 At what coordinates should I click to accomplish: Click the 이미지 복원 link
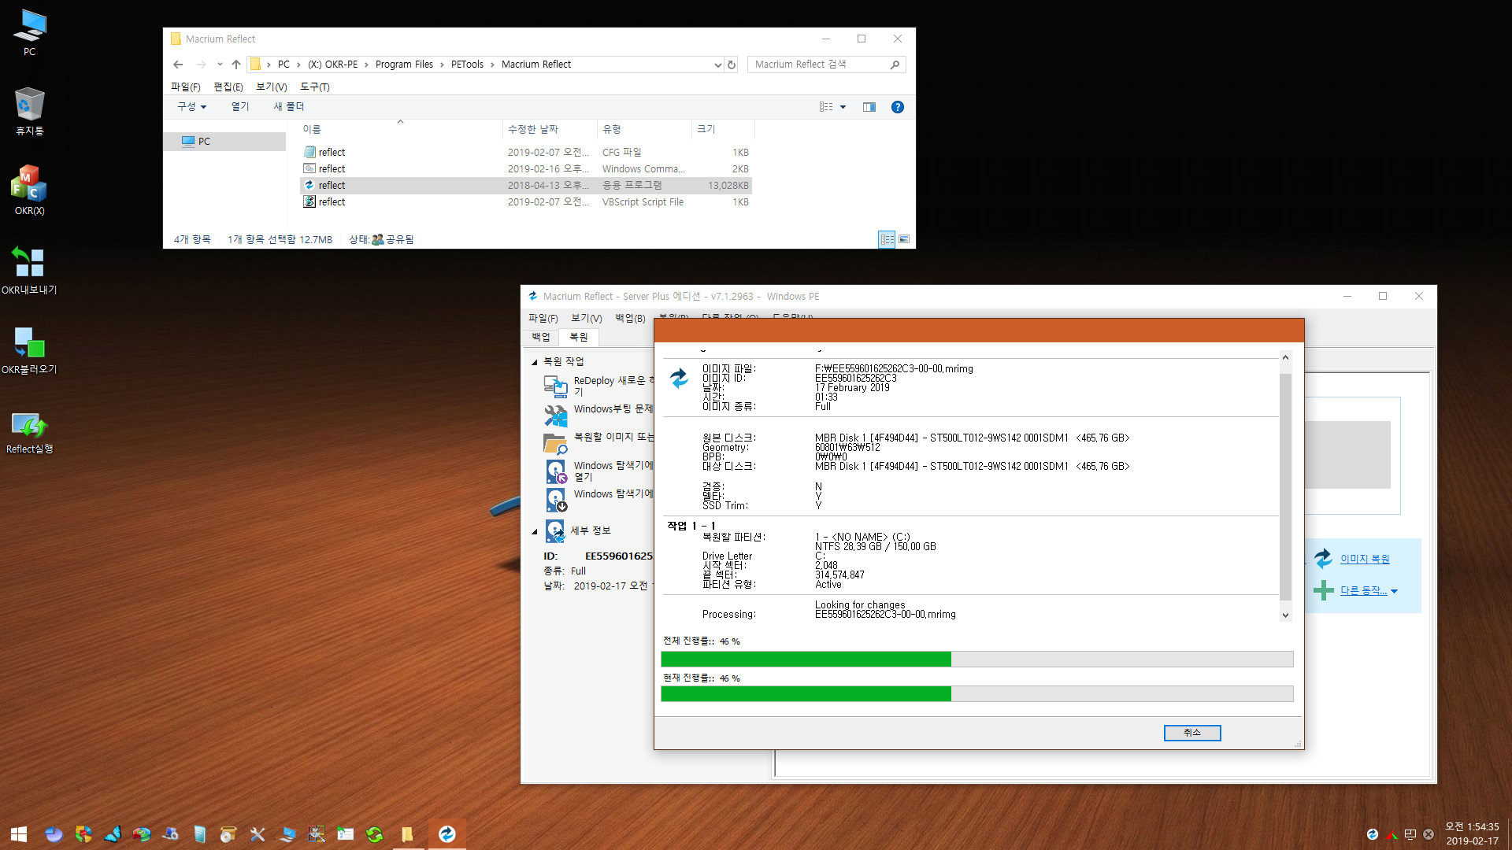point(1365,559)
